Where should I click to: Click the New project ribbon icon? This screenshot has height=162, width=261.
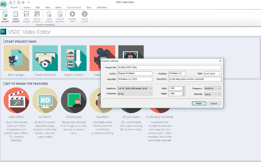tap(5, 14)
